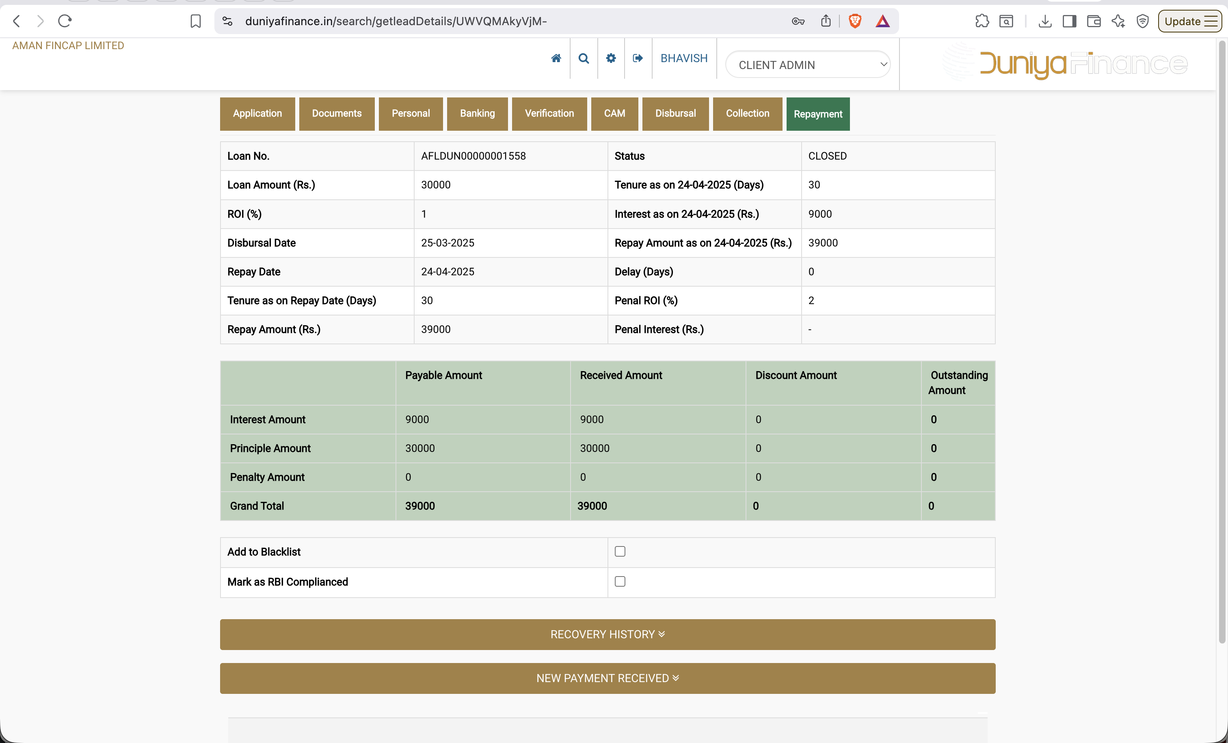The image size is (1228, 743).
Task: Click the Brave shields lion icon
Action: (x=855, y=21)
